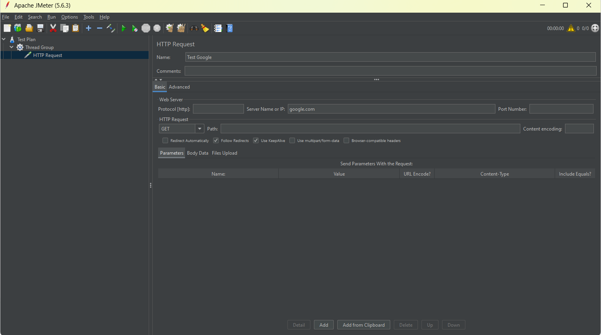Screen dimensions: 601x335
Task: Open Search using the binoculars icon
Action: tap(194, 28)
